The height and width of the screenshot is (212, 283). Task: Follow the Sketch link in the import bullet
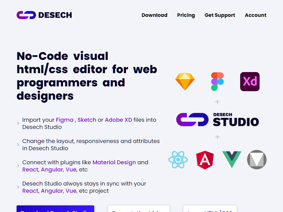(87, 120)
